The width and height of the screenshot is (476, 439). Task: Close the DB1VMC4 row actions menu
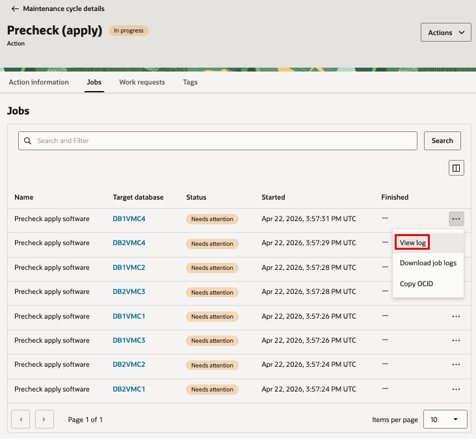point(456,219)
